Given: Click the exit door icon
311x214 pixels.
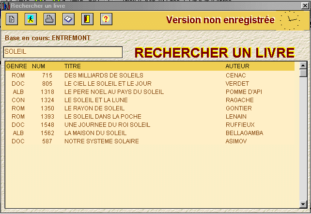Looking at the screenshot, I should click(87, 19).
